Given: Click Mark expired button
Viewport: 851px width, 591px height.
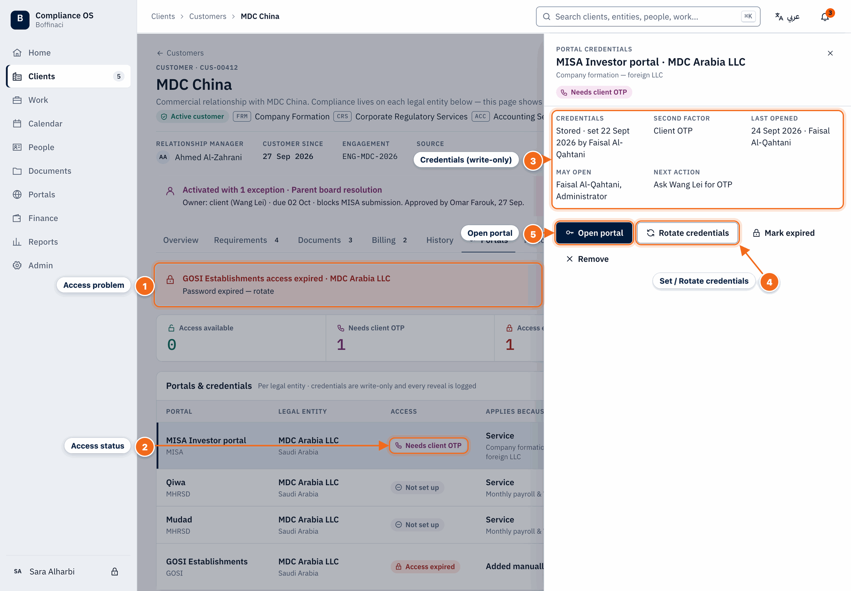Looking at the screenshot, I should pyautogui.click(x=783, y=233).
